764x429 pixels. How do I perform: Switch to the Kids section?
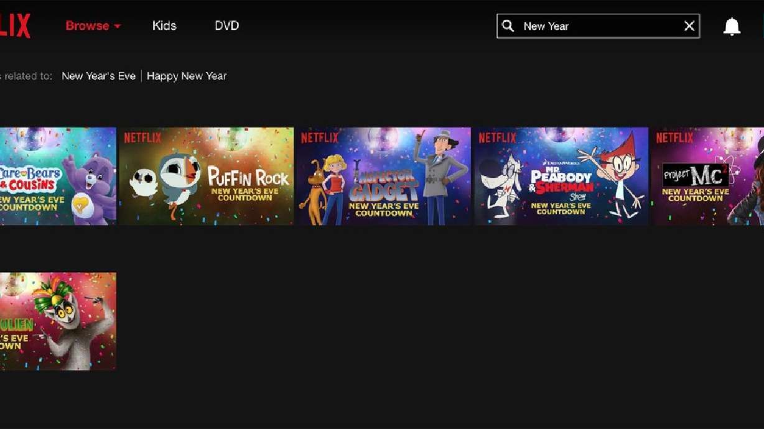(164, 25)
